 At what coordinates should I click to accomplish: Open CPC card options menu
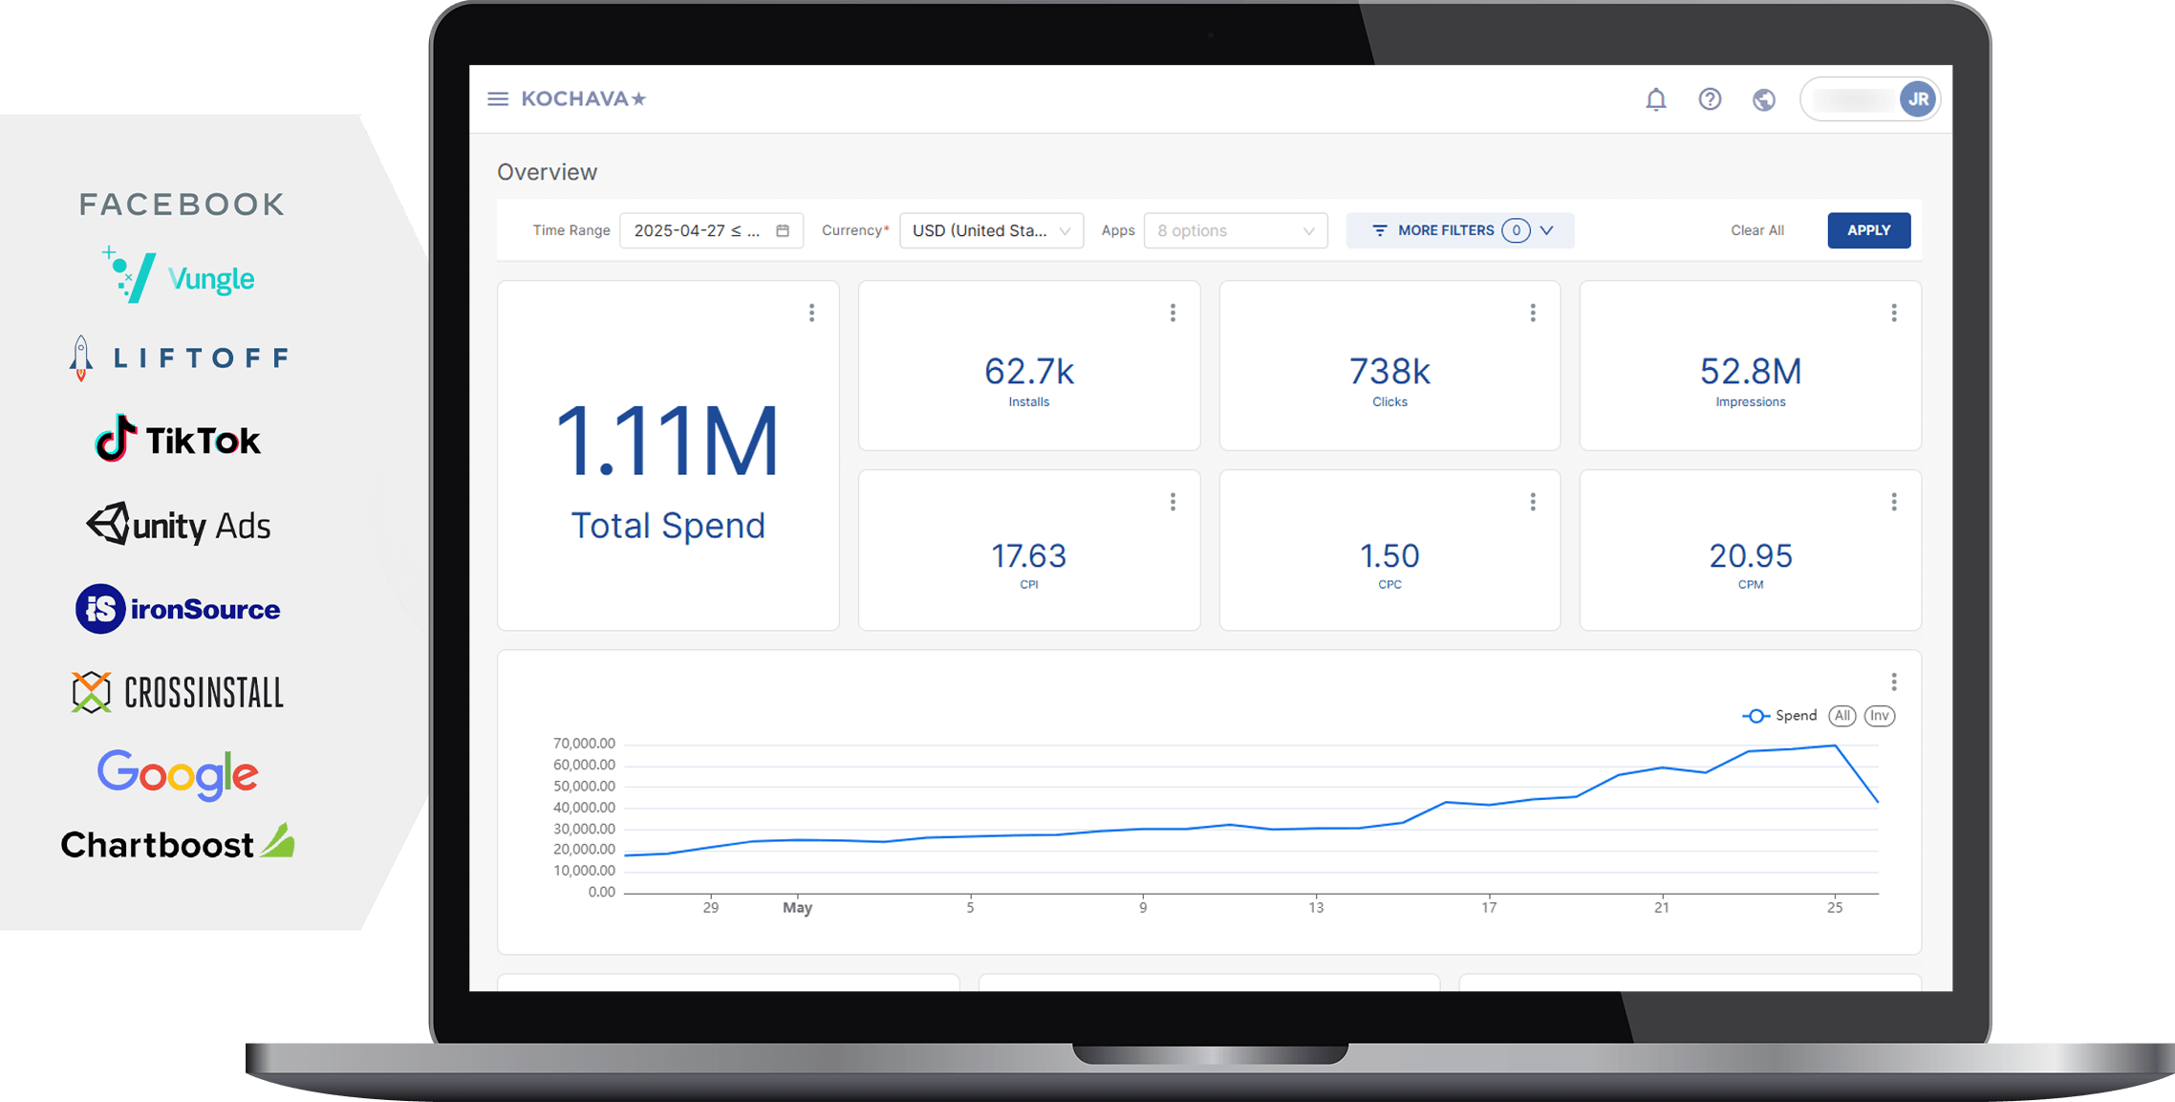[1533, 502]
